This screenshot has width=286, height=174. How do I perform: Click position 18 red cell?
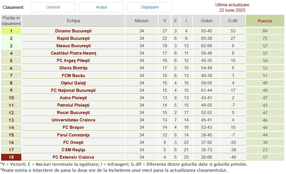(x=11, y=157)
